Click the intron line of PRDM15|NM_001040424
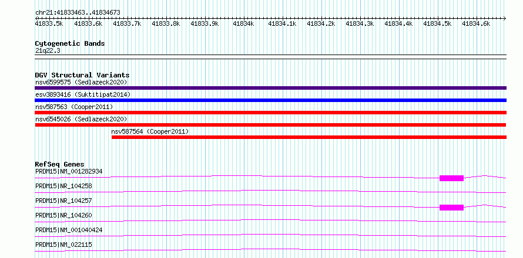This screenshot has height=258, width=523. 270,235
